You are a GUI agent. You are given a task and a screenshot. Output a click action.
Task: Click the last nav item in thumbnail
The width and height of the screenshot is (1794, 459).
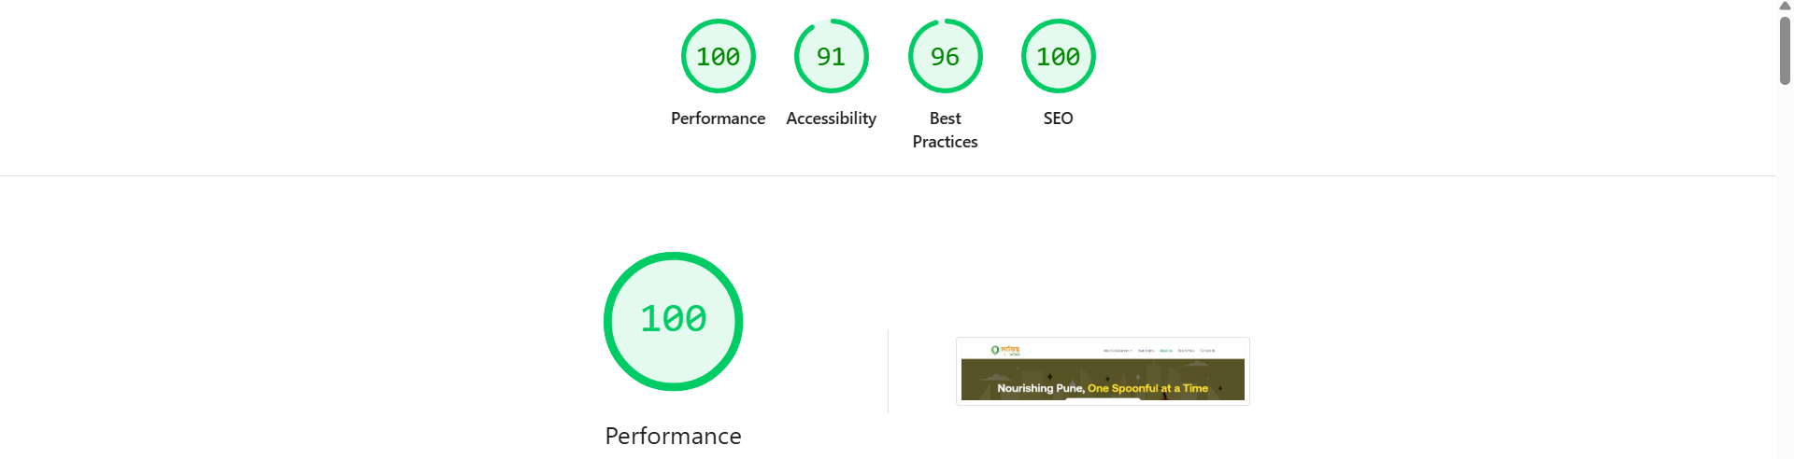click(1207, 351)
